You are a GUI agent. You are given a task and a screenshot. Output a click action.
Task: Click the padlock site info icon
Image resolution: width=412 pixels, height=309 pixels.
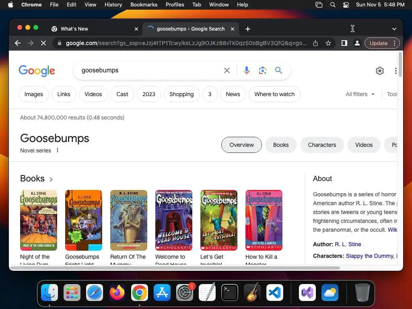(x=60, y=43)
